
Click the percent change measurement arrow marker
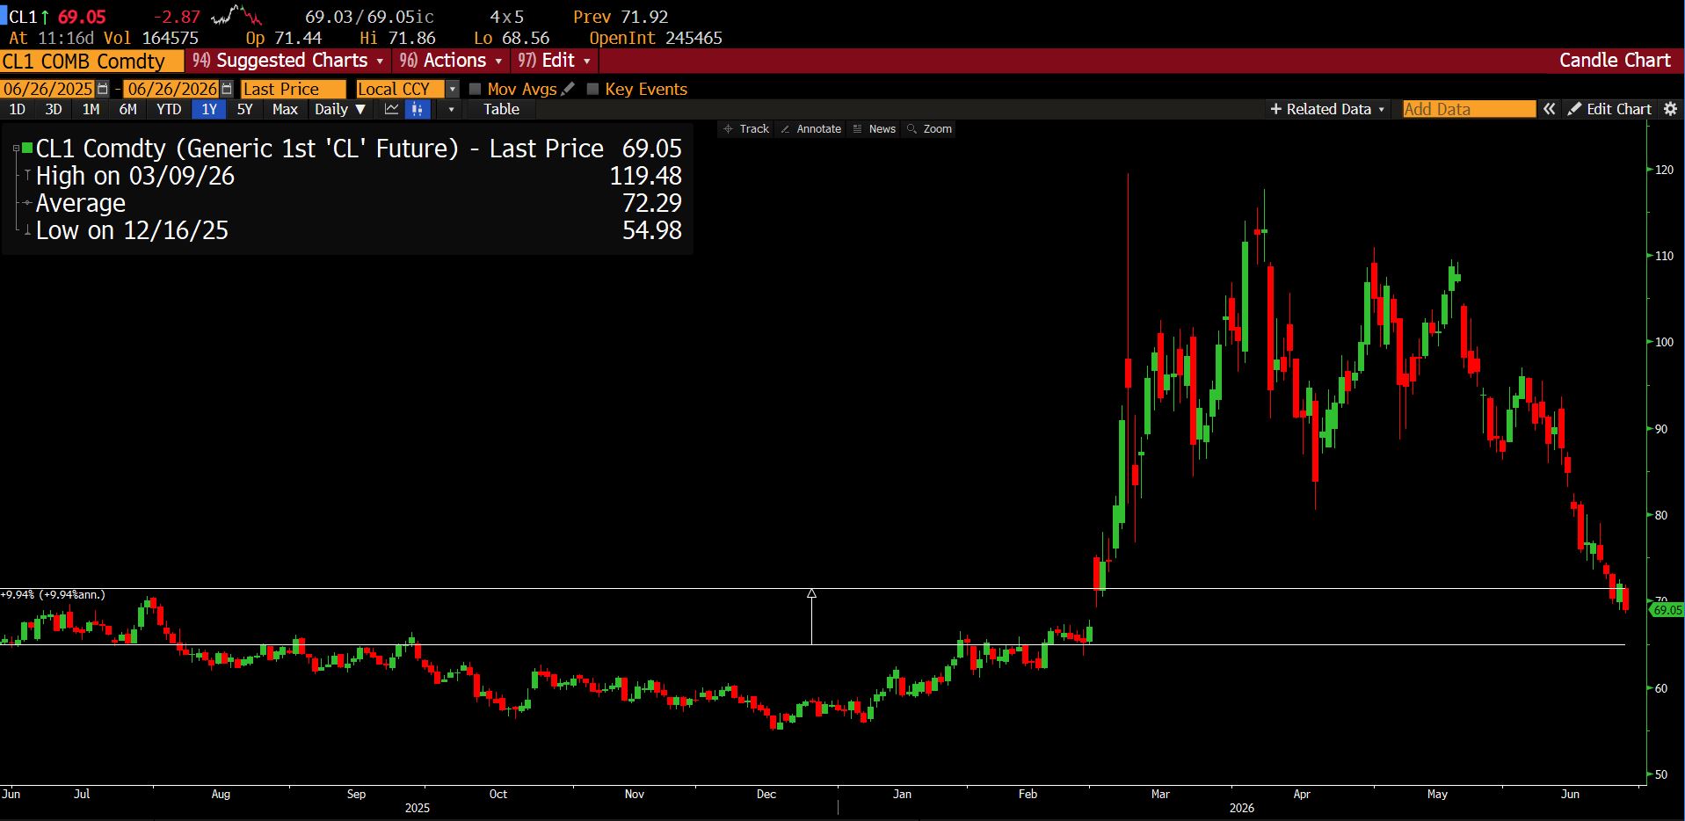811,594
